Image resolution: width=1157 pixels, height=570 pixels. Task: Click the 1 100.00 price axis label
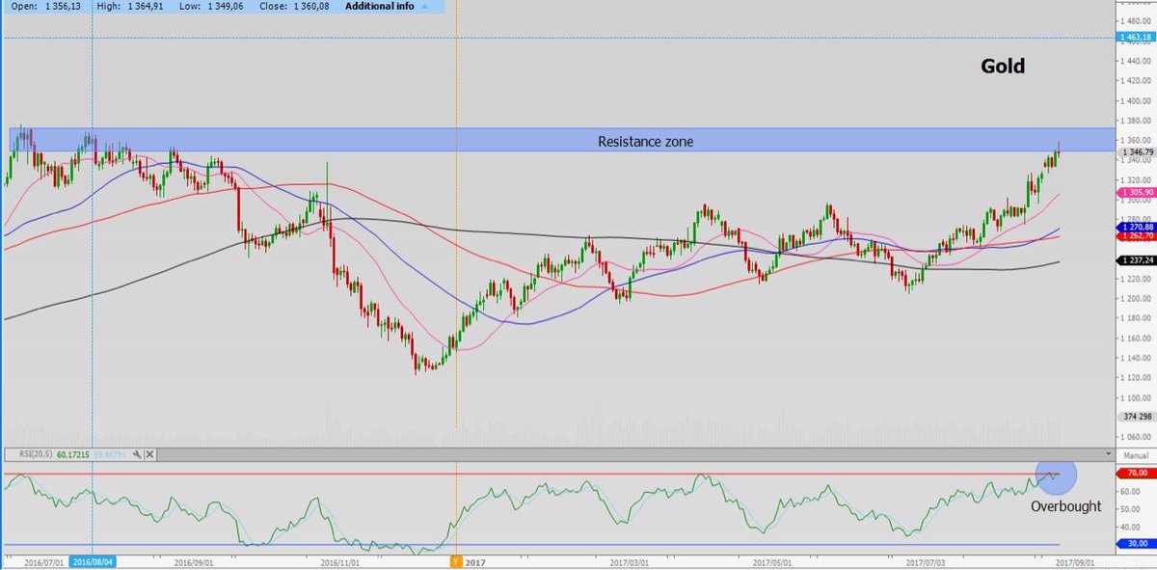click(1137, 397)
